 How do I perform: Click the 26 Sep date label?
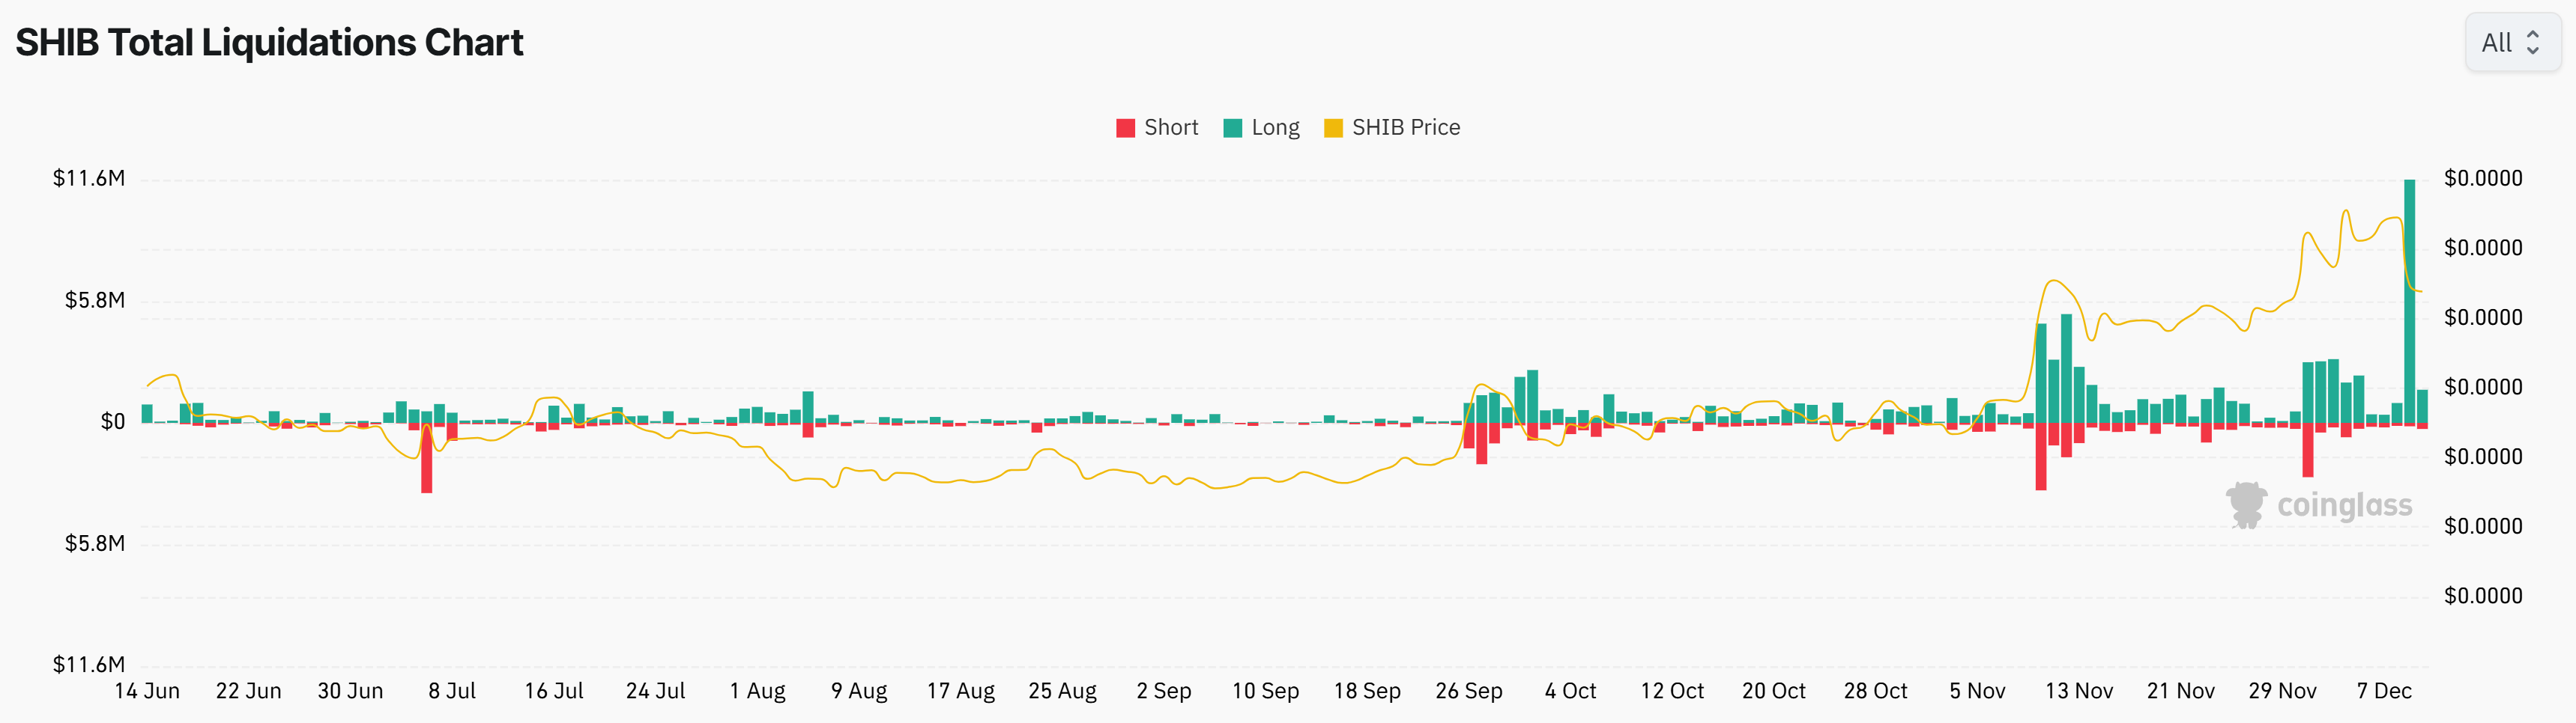pos(1468,691)
